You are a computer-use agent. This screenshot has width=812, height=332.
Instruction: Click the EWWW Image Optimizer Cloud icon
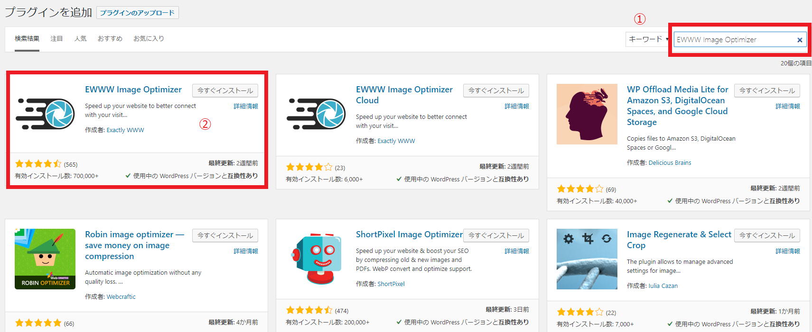pos(316,114)
